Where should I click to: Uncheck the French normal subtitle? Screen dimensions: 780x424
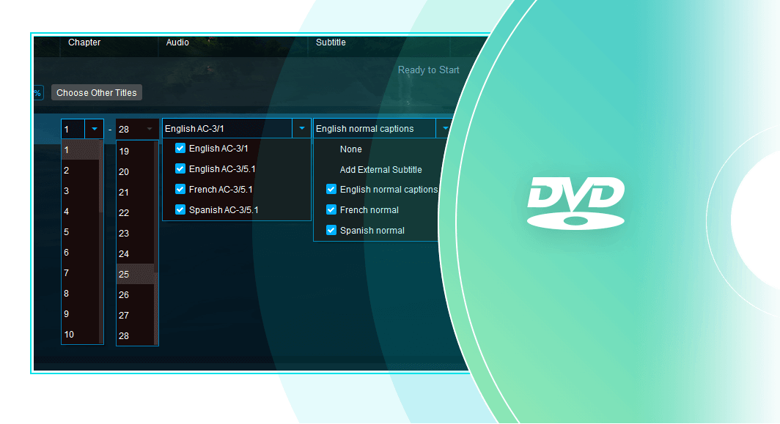331,209
